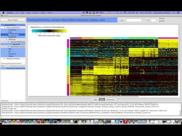The width and height of the screenshot is (182, 136).
Task: Open the Python application menu
Action: click(10, 13)
